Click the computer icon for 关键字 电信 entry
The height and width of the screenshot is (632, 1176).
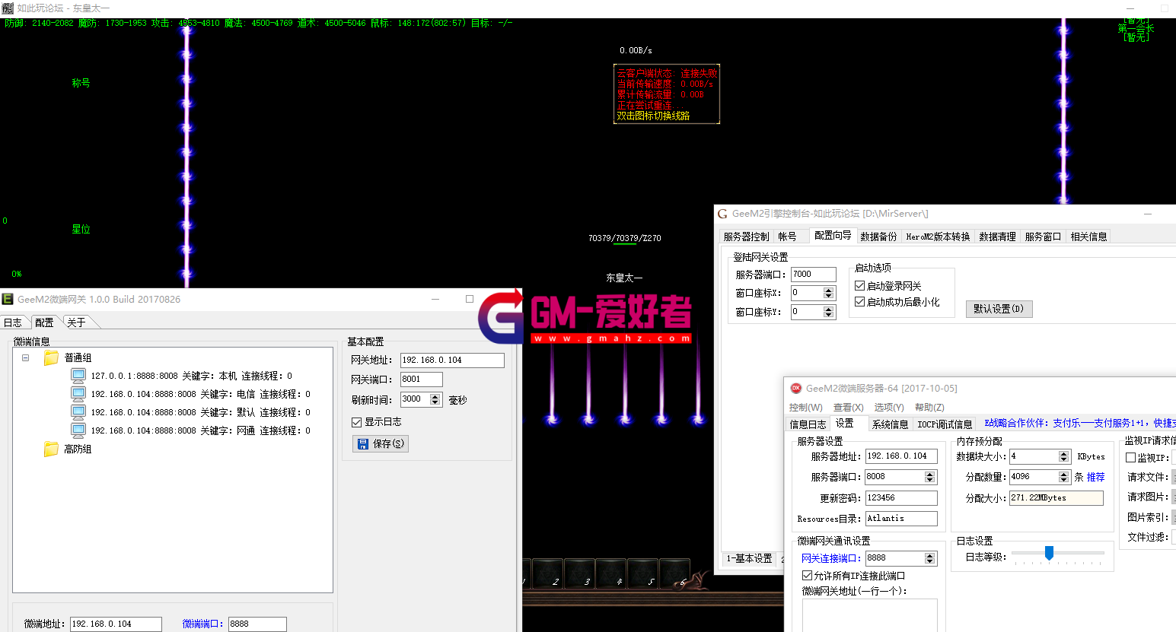point(78,394)
